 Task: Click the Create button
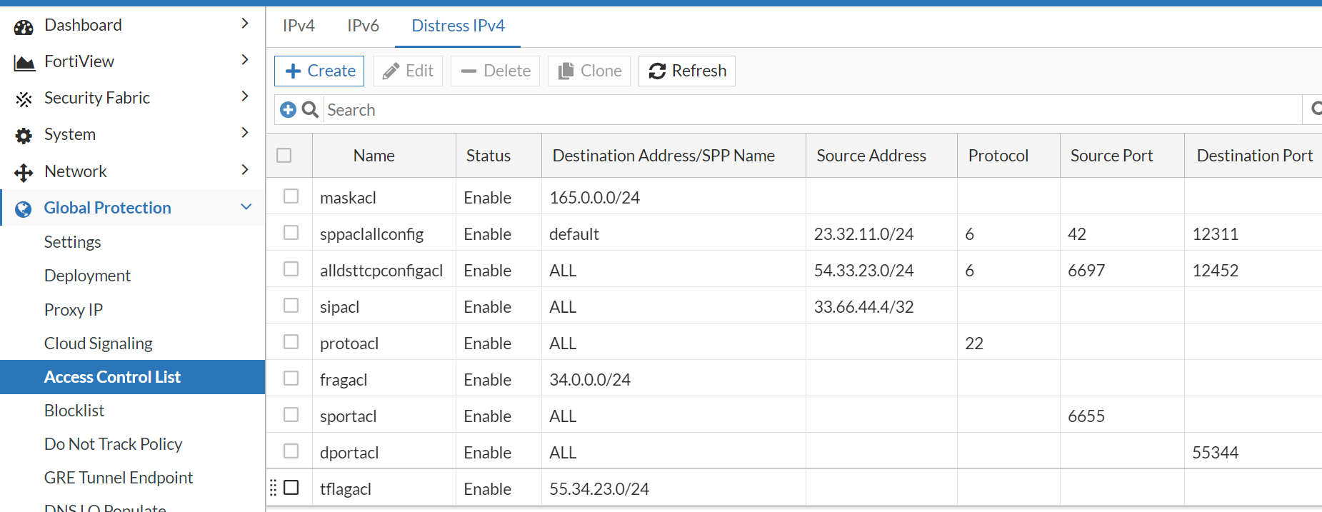pos(319,71)
